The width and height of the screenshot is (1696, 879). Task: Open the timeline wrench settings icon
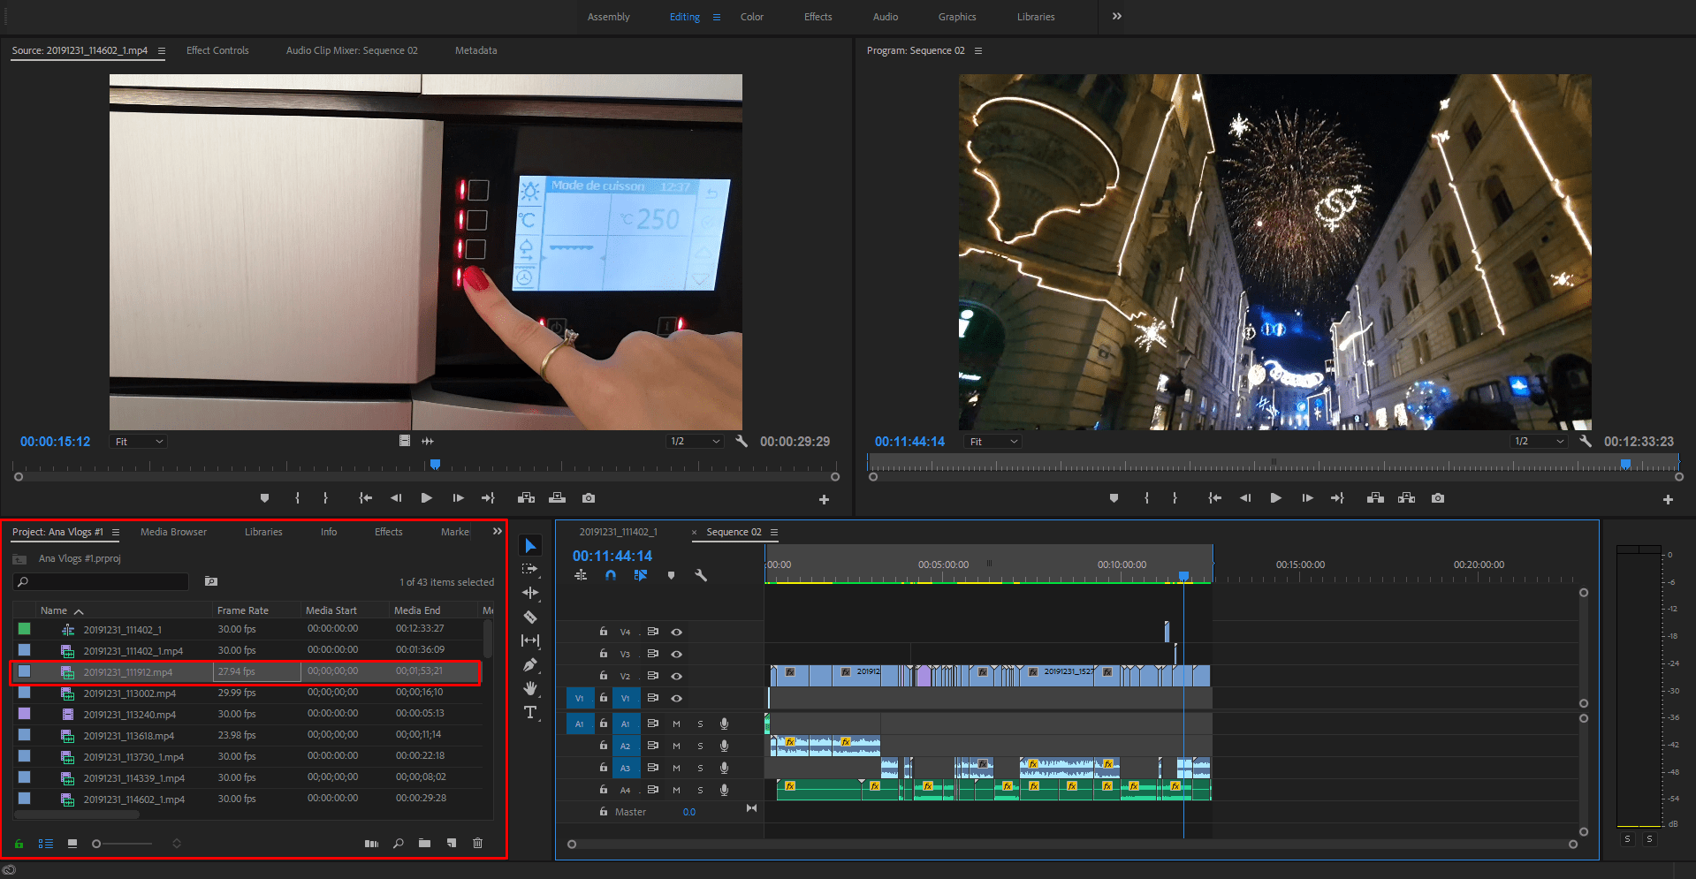(x=701, y=575)
